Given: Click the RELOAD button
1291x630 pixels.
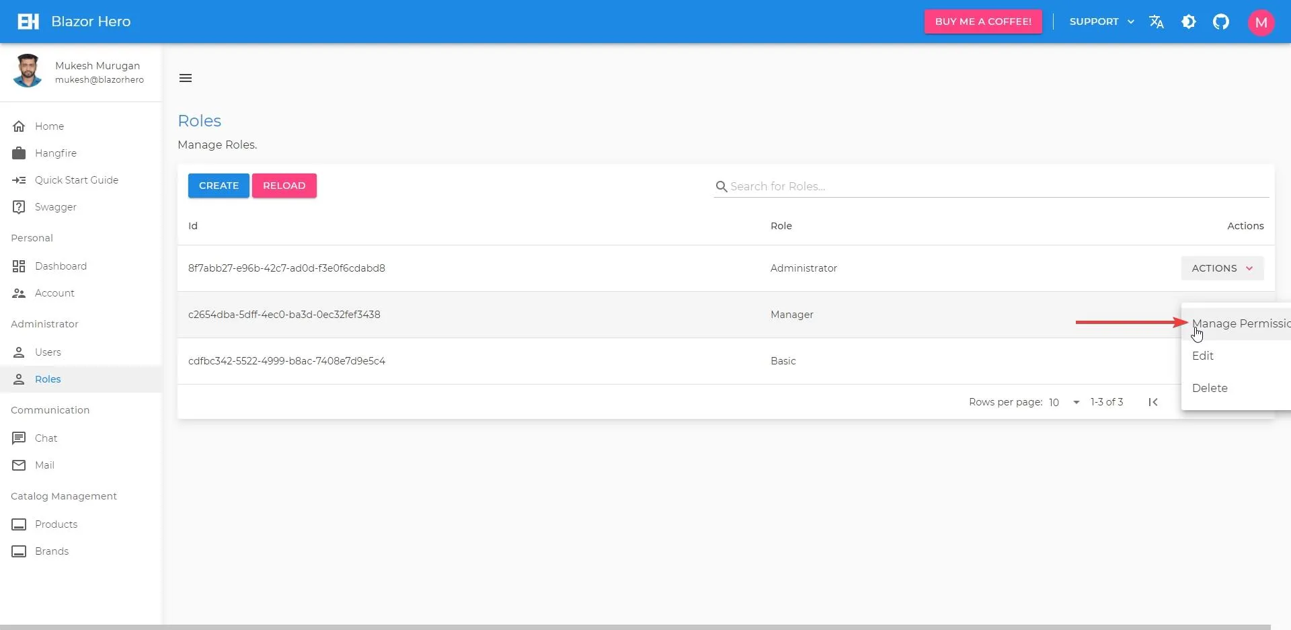Looking at the screenshot, I should pyautogui.click(x=284, y=185).
